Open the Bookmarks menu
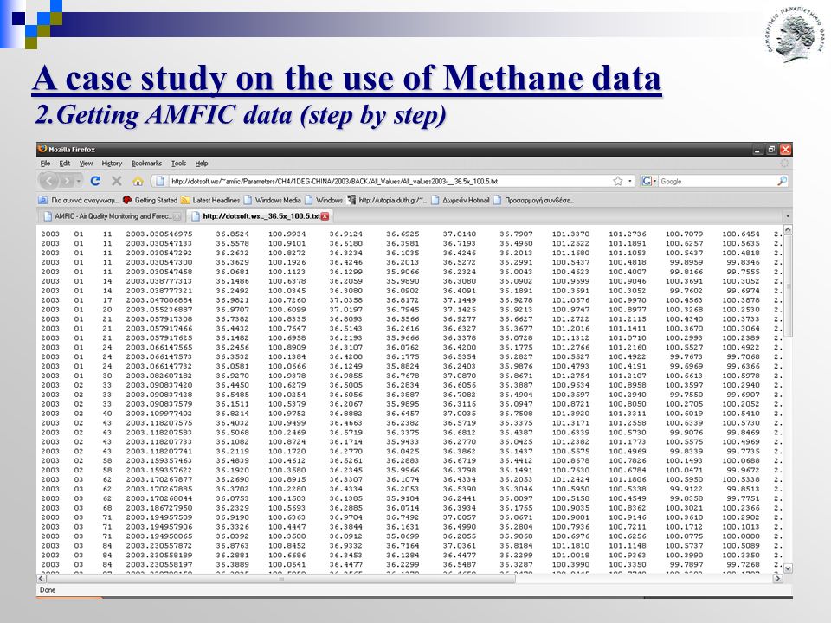 [x=146, y=164]
